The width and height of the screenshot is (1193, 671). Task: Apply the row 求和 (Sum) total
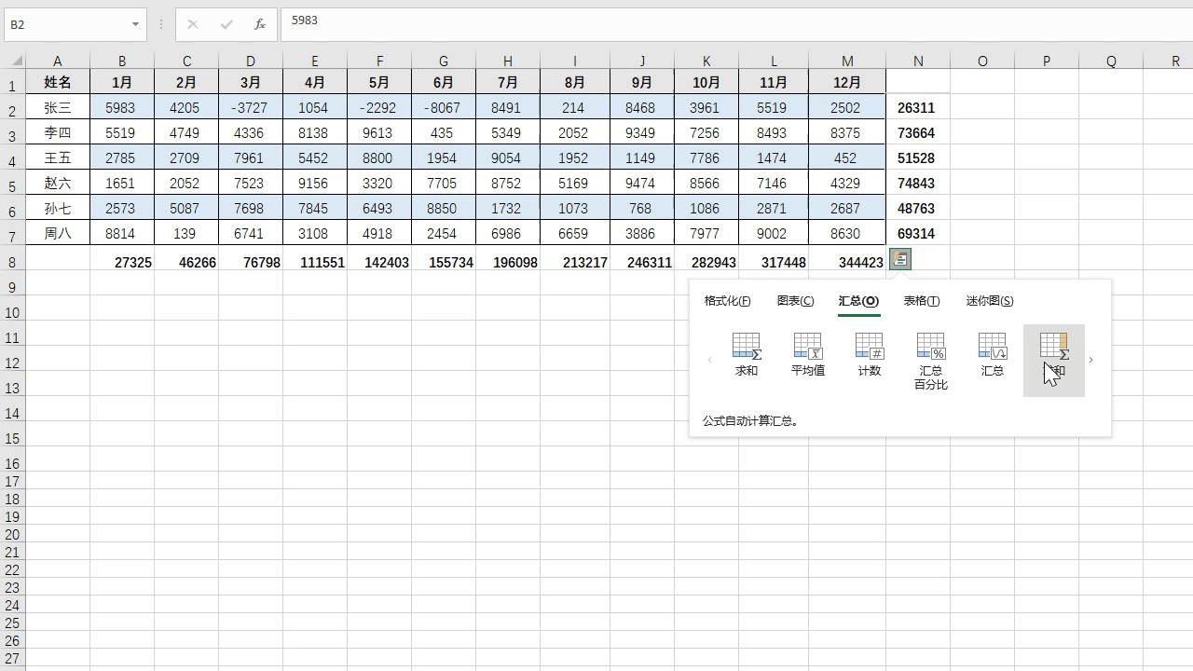coord(747,355)
